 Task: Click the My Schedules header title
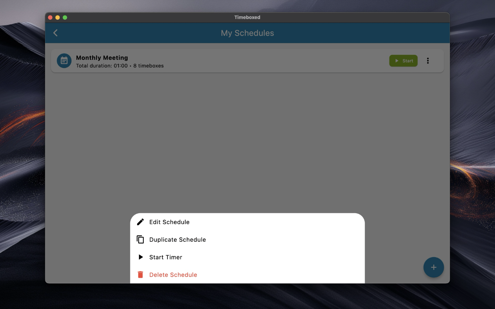247,33
